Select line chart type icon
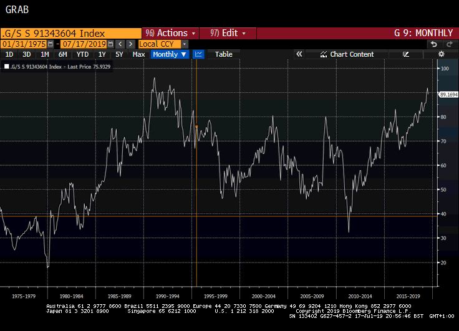The height and width of the screenshot is (331, 459). point(198,54)
